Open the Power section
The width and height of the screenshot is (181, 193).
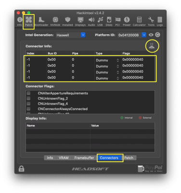(x=127, y=21)
